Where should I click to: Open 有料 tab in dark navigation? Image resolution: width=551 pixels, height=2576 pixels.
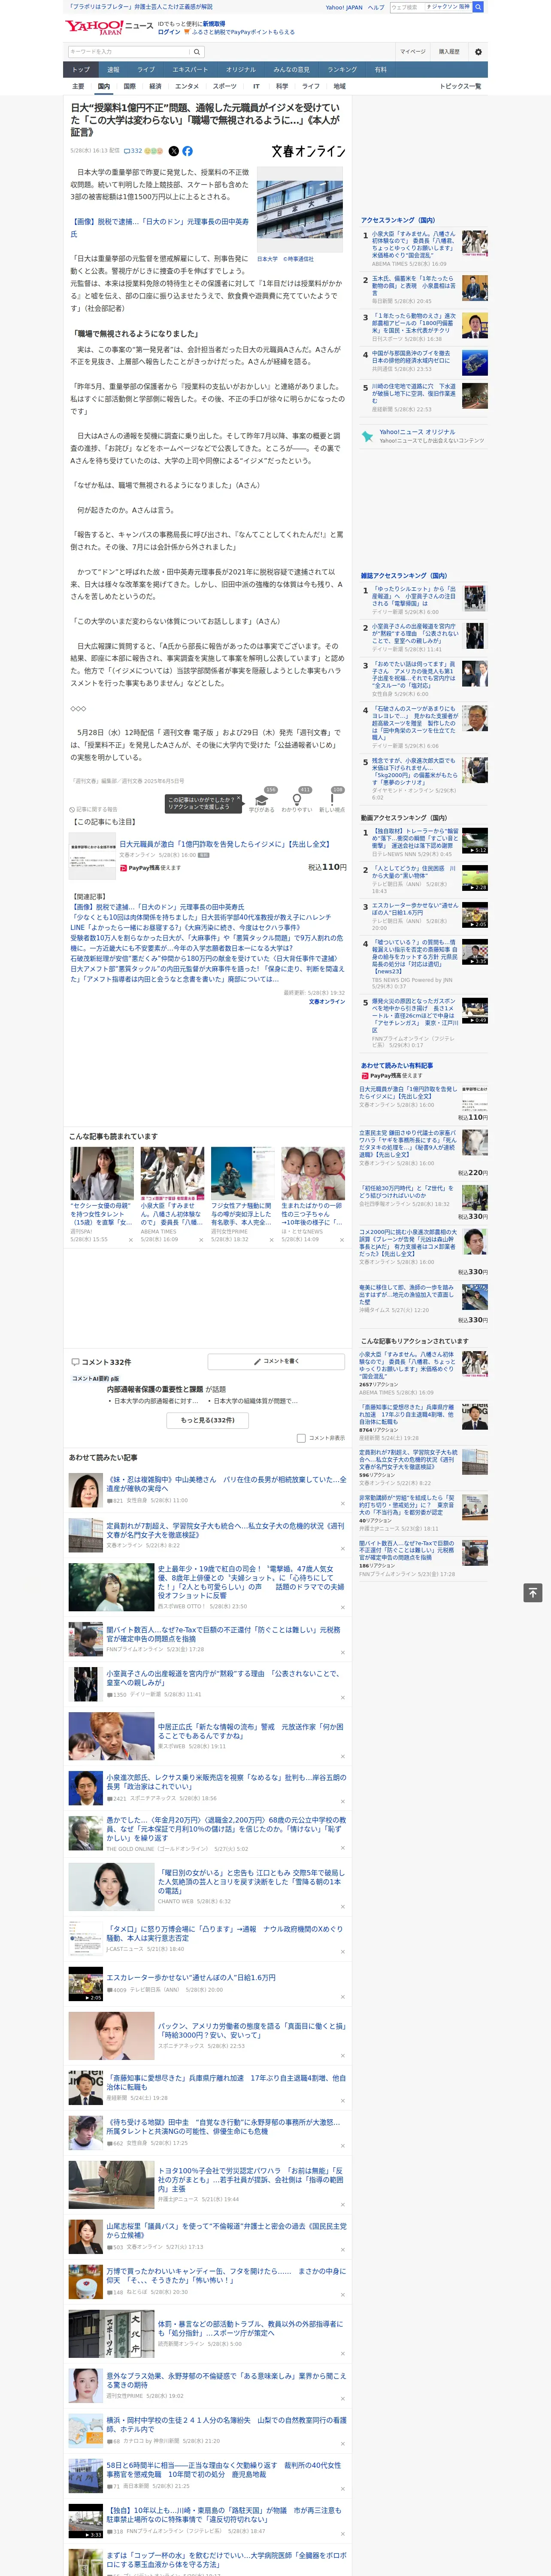[380, 70]
